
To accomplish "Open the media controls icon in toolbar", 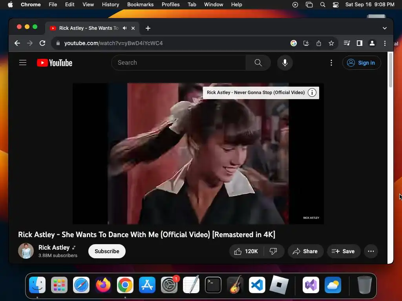I will click(x=347, y=43).
